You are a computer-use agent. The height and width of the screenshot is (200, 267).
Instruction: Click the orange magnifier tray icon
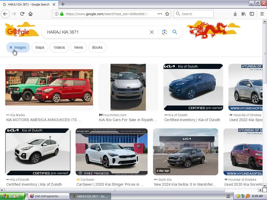point(248,196)
